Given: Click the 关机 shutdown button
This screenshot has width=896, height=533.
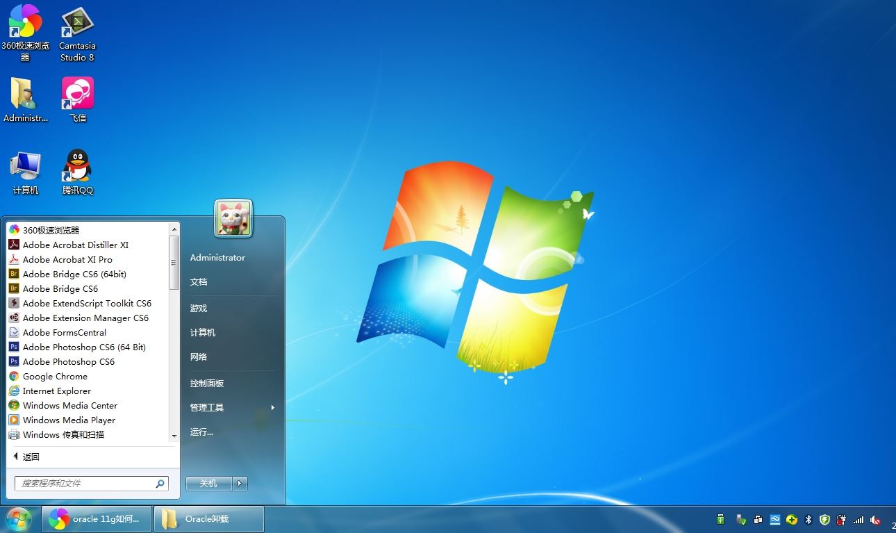Looking at the screenshot, I should (x=208, y=483).
